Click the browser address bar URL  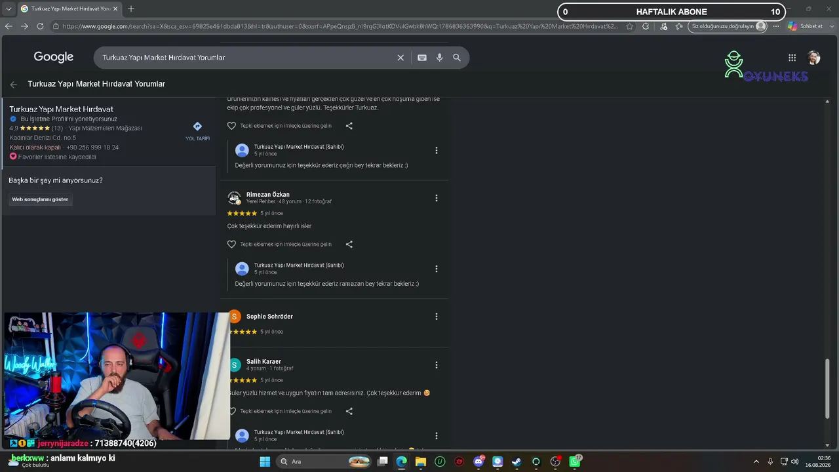(x=340, y=26)
